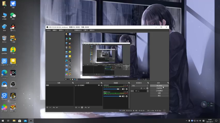Add a scene transition with the plus icon
This screenshot has height=123, width=220.
coord(141,88)
